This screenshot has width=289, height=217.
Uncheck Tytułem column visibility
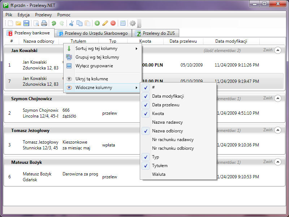tap(178, 166)
